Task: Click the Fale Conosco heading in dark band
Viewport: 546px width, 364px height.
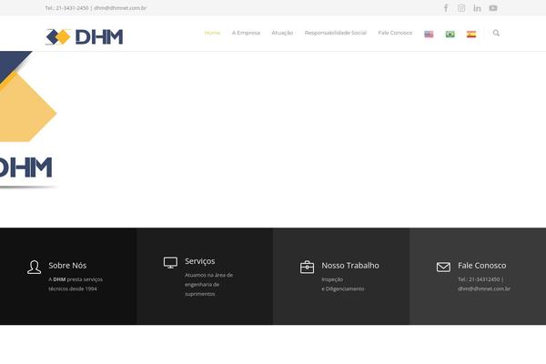Action: 482,266
